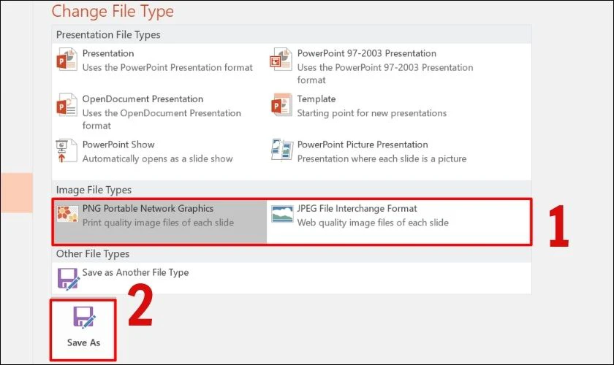Click the Save As button

coord(83,330)
